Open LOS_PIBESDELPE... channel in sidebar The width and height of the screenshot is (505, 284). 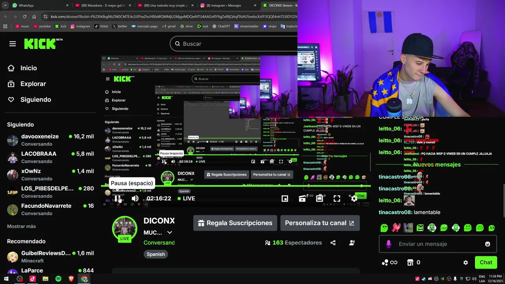[50, 192]
